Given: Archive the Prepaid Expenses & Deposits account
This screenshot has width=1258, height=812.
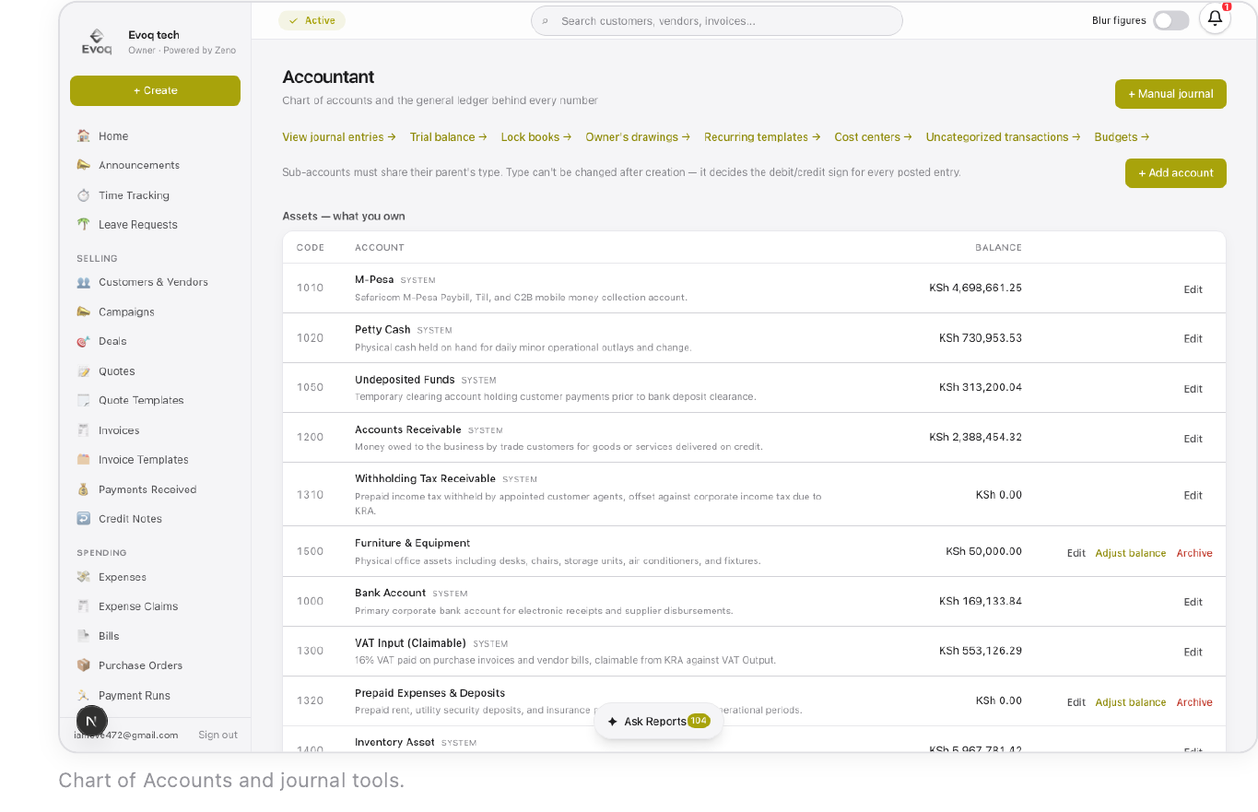Looking at the screenshot, I should point(1194,702).
